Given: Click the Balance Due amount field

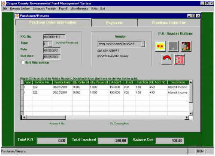Looking at the screenshot, I should point(170,141).
